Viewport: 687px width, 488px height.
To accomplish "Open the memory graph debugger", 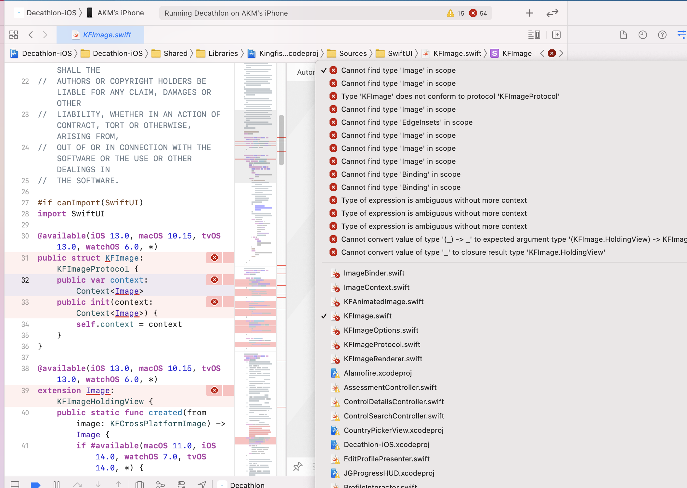I will tap(161, 484).
